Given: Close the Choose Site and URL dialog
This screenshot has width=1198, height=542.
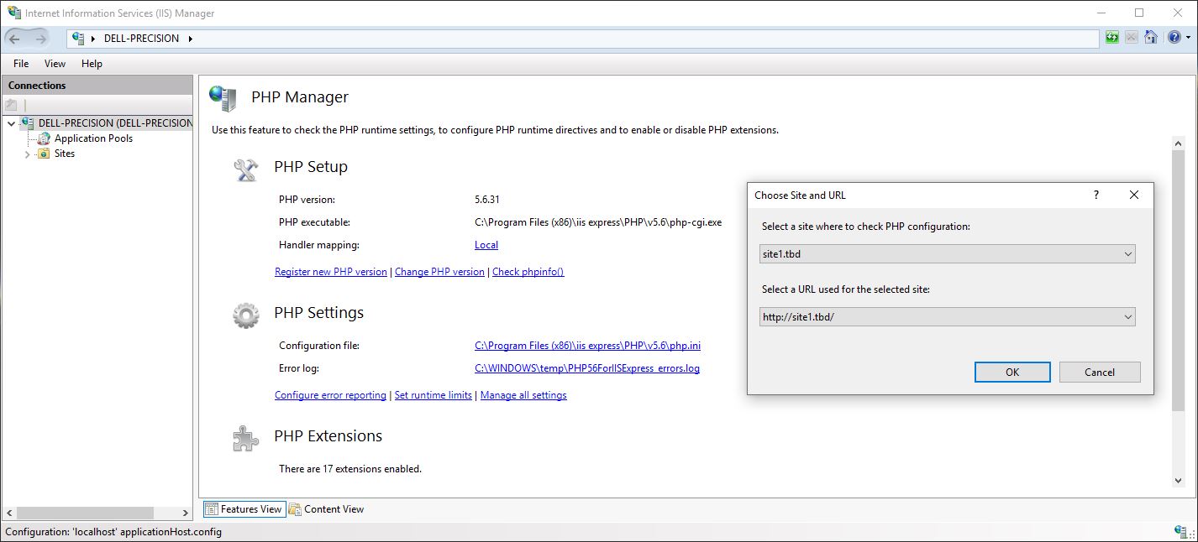Looking at the screenshot, I should pyautogui.click(x=1134, y=195).
